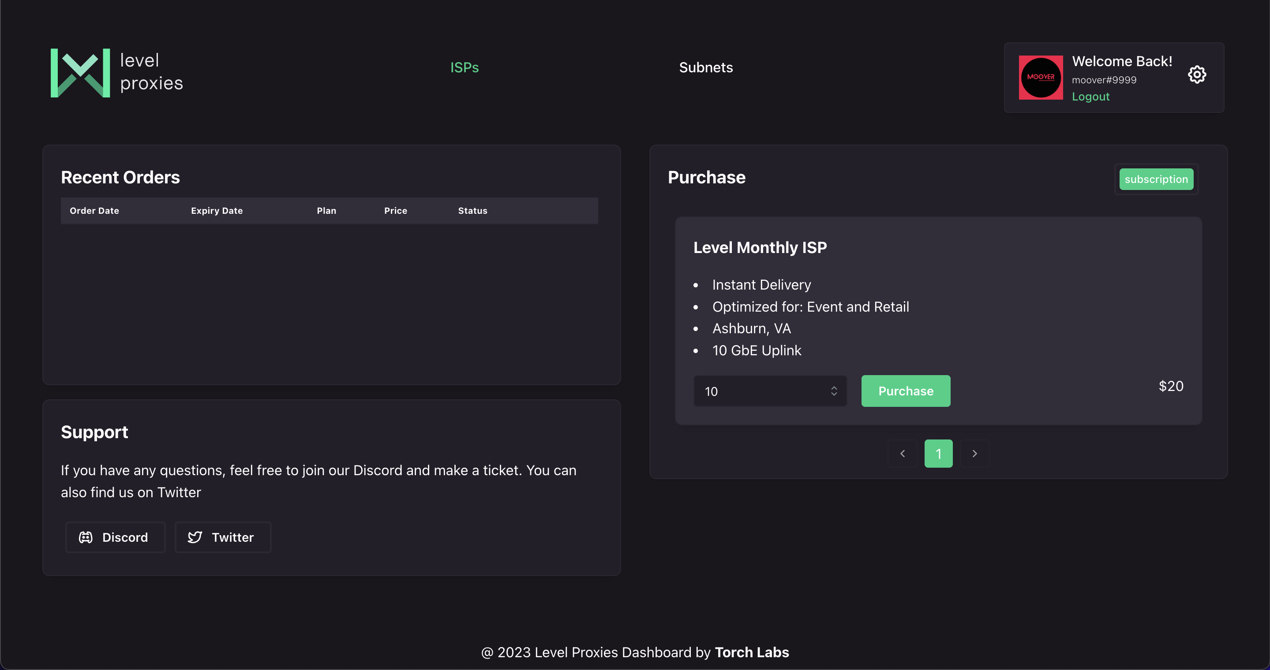
Task: Toggle the subscription plan type
Action: 1156,179
